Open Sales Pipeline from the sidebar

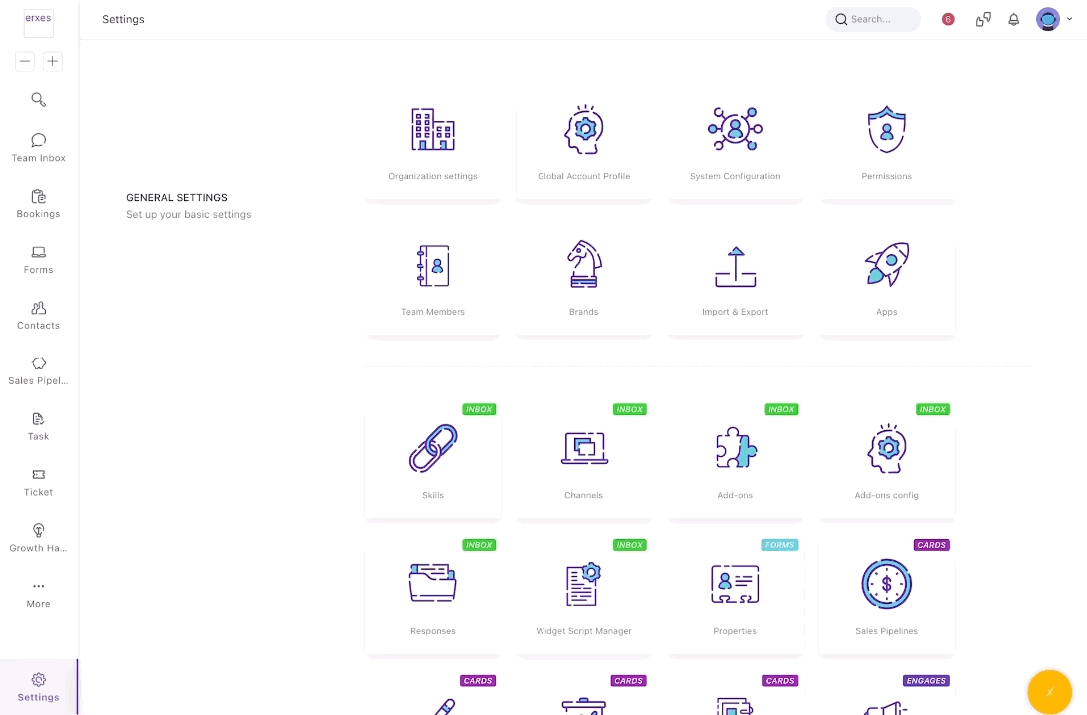coord(39,371)
